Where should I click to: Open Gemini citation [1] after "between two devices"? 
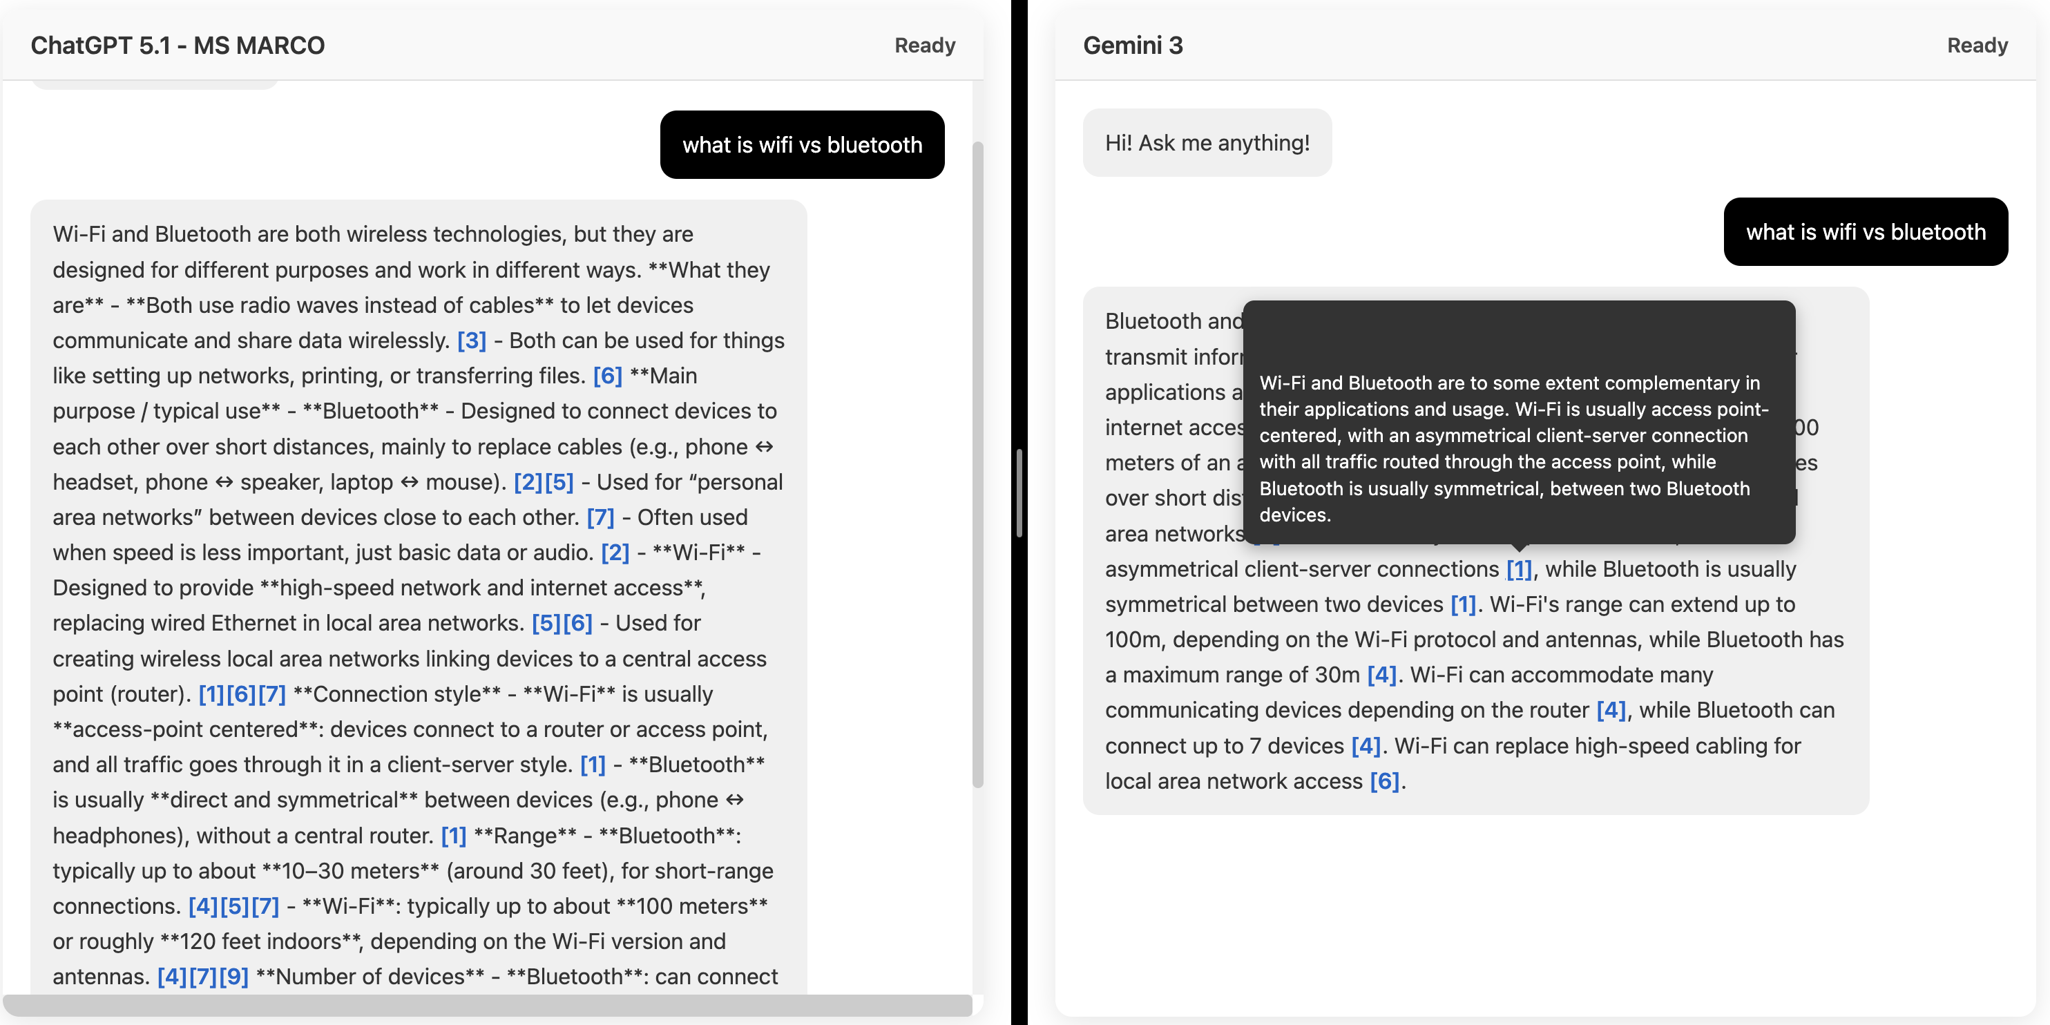(1463, 605)
